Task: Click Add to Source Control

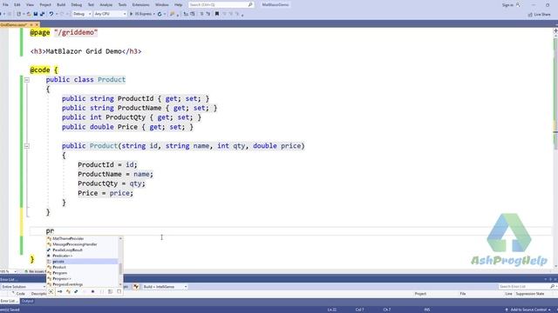Action: pyautogui.click(x=529, y=310)
